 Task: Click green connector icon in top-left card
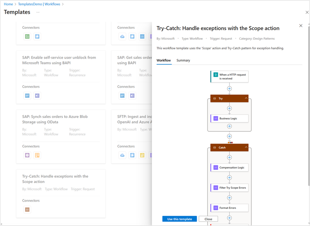click(x=27, y=36)
